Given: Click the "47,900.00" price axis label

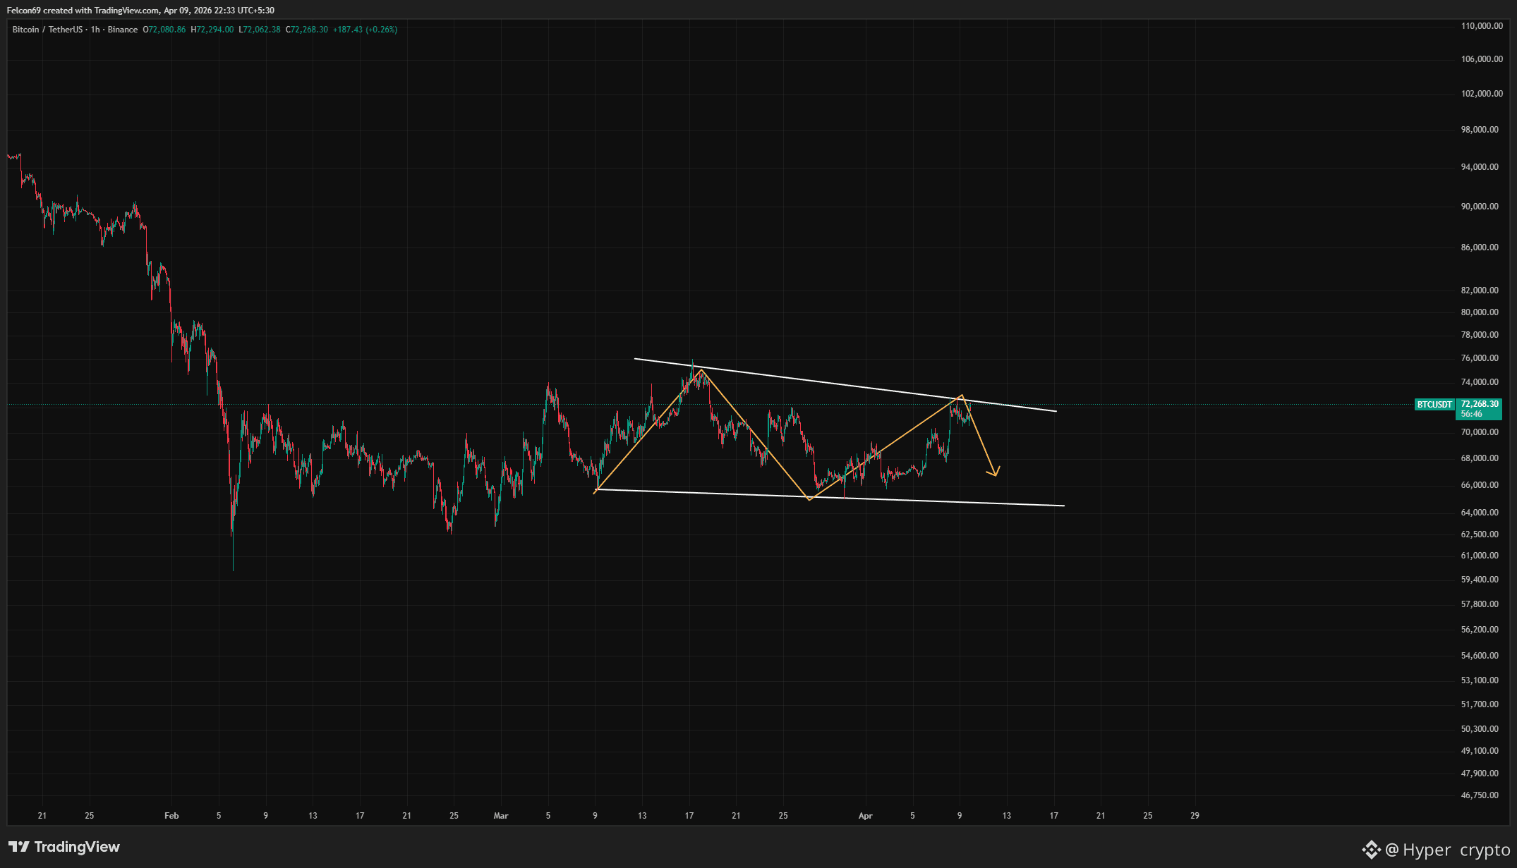Looking at the screenshot, I should (x=1480, y=774).
